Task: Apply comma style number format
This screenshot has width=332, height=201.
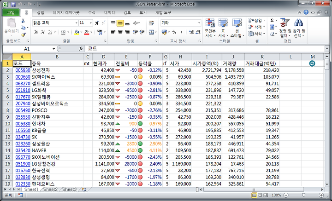Action: (182, 32)
